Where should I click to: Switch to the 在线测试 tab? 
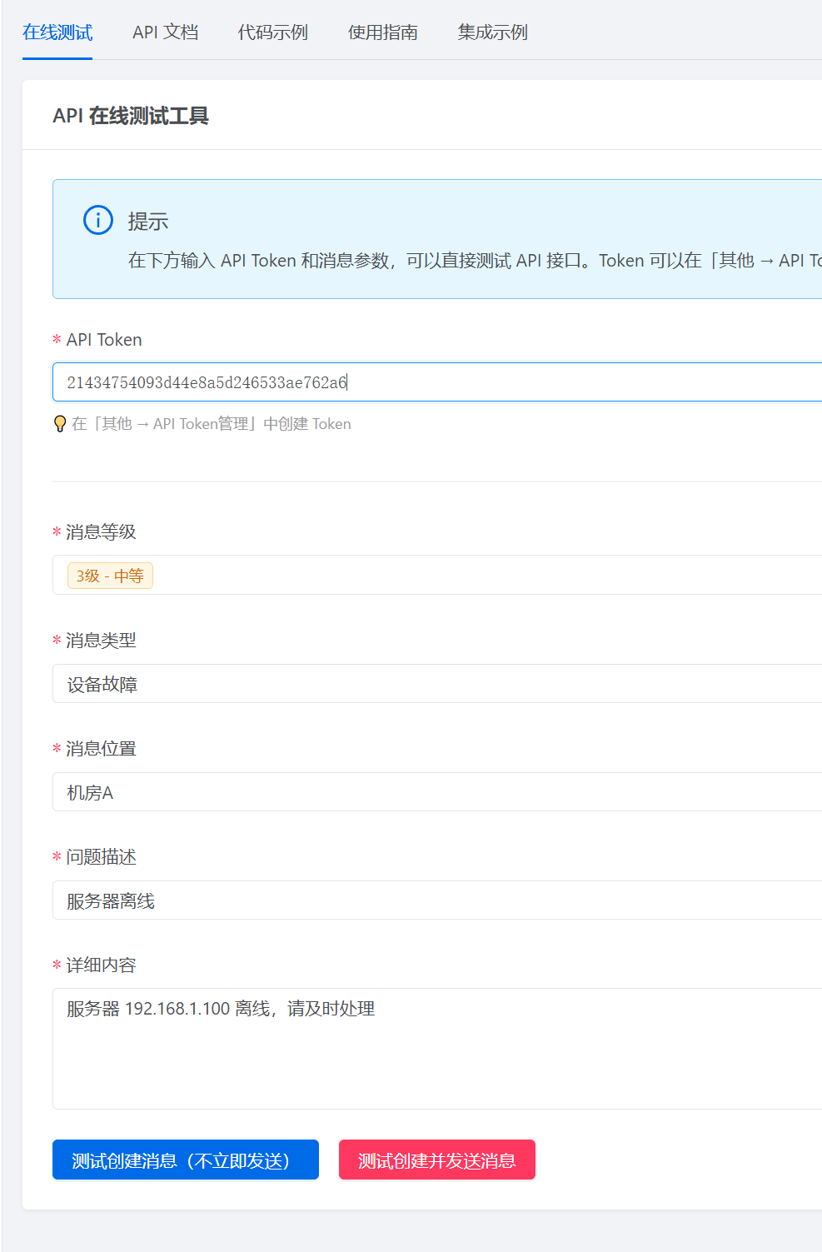(57, 32)
